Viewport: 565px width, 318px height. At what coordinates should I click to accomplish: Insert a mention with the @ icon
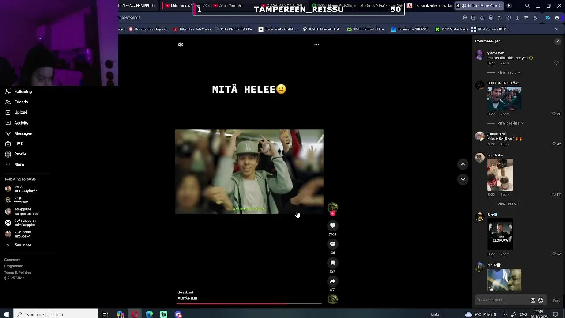533,300
